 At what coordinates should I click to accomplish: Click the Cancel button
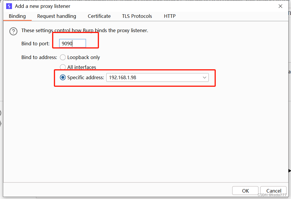(x=273, y=191)
